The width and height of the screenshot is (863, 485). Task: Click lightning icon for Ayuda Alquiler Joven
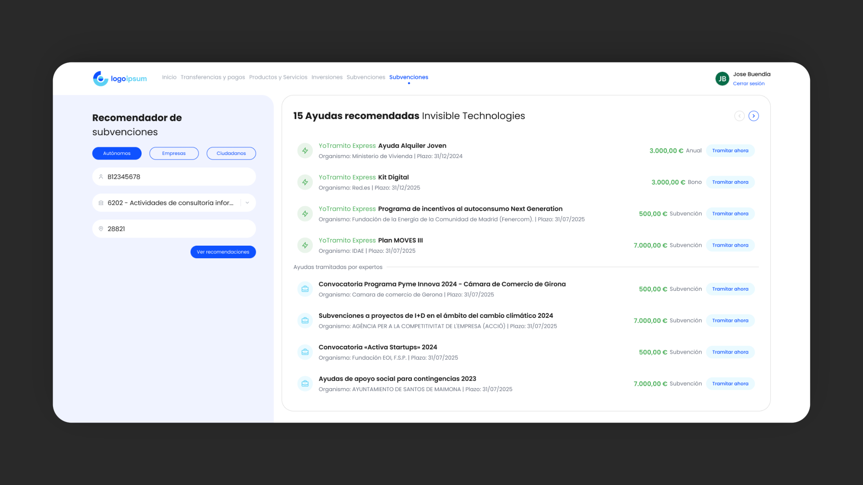[305, 151]
